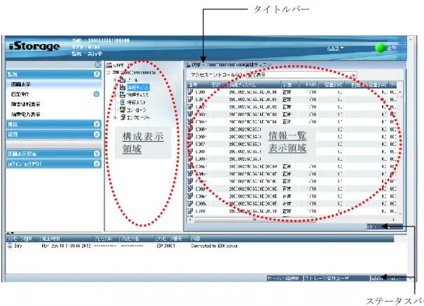Image resolution: width=424 pixels, height=306 pixels.
Task: Open 障害情報表示 menu entry
Action: pos(25,105)
